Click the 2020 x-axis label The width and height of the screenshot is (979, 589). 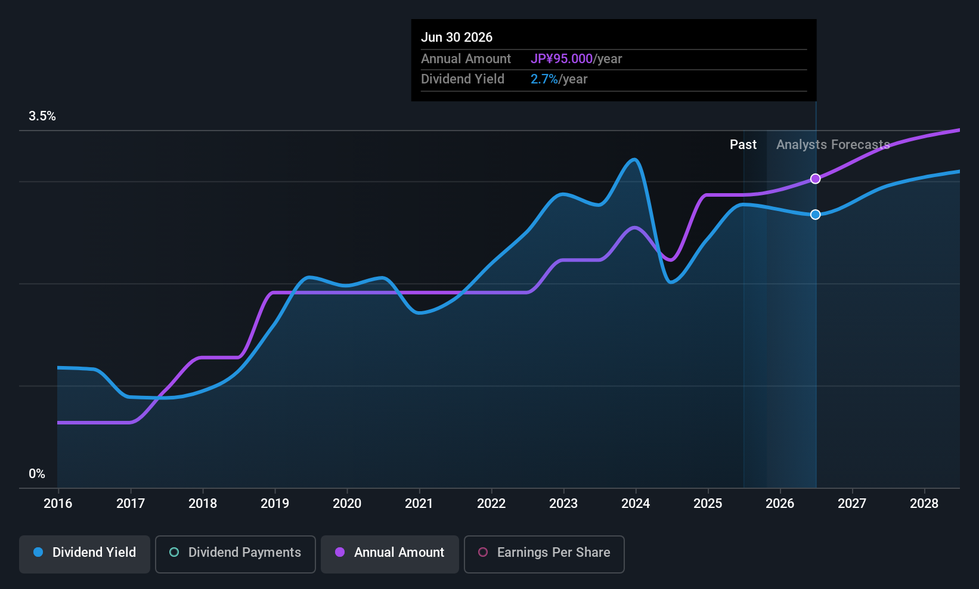(347, 504)
